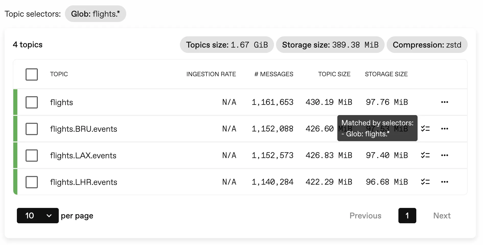483x245 pixels.
Task: Open actions menu for flights.LAX.events
Action: pyautogui.click(x=445, y=155)
